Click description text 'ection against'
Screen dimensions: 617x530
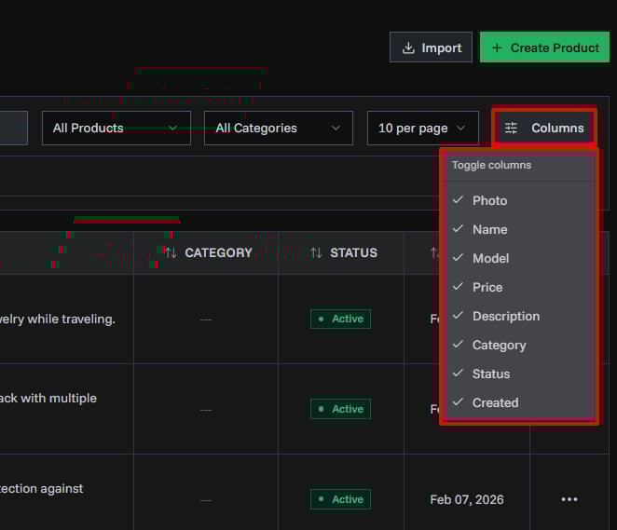tap(41, 489)
